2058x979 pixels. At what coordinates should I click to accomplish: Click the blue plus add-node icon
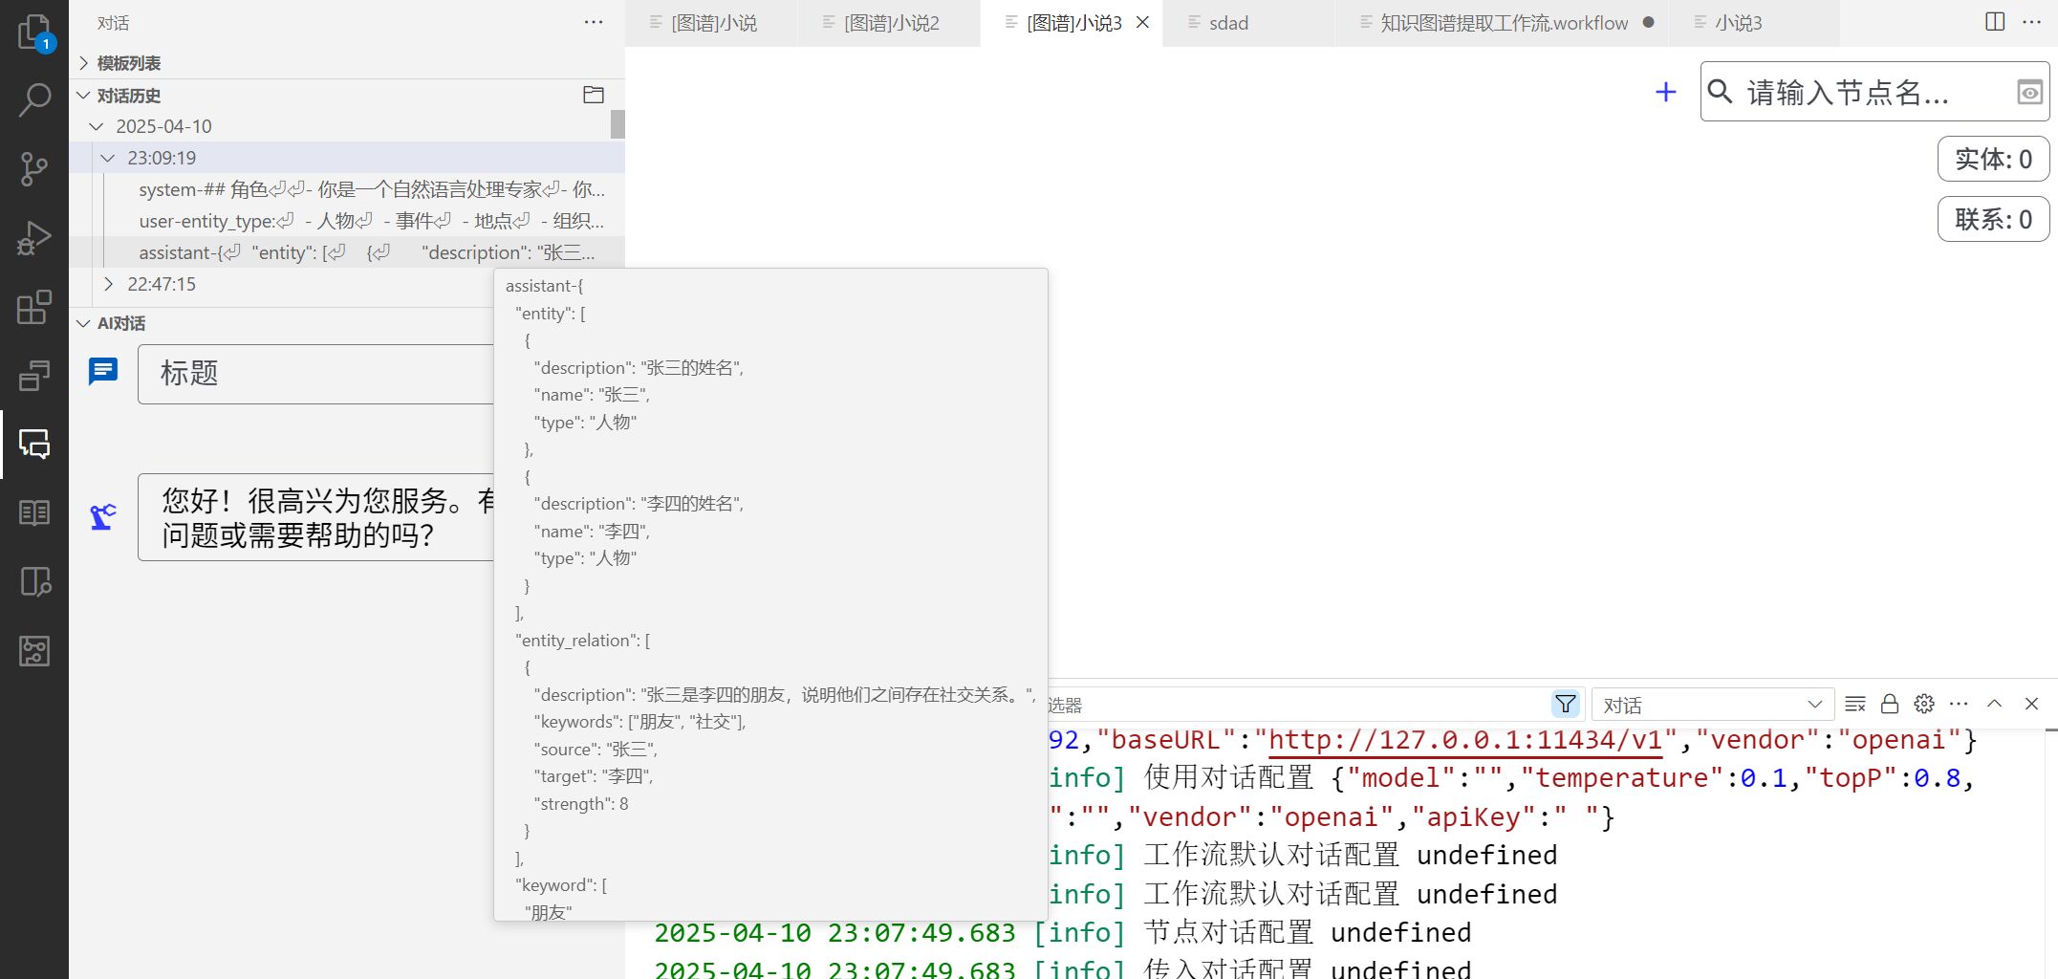(1665, 92)
